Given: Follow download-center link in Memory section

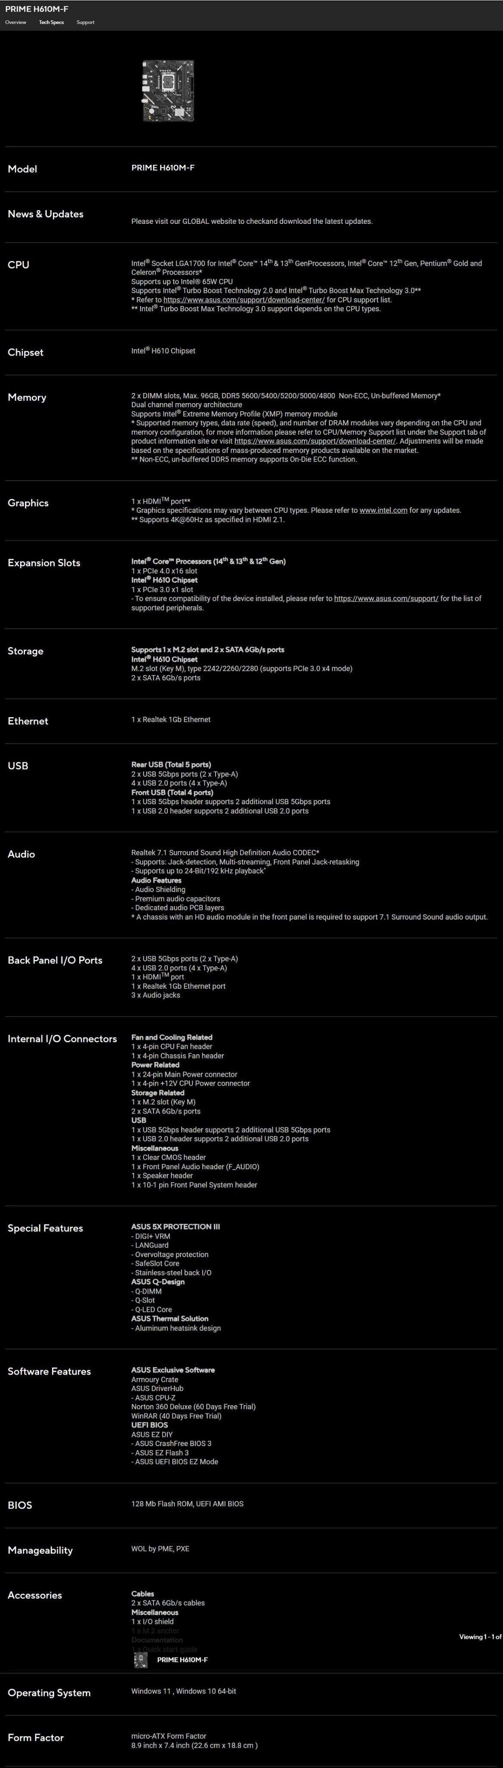Looking at the screenshot, I should click(315, 441).
